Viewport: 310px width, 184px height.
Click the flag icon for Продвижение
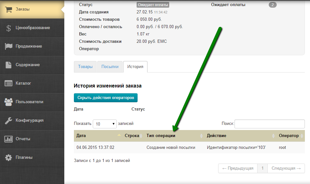[x=9, y=46]
